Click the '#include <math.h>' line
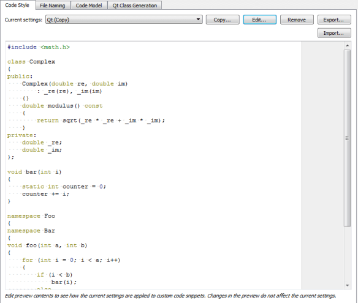This screenshot has width=358, height=303. coord(39,47)
